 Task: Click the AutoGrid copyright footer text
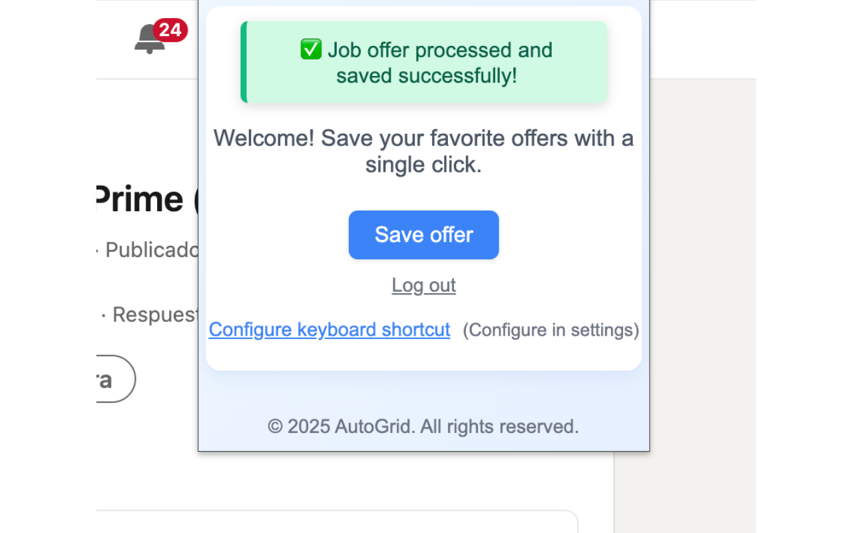click(x=423, y=426)
